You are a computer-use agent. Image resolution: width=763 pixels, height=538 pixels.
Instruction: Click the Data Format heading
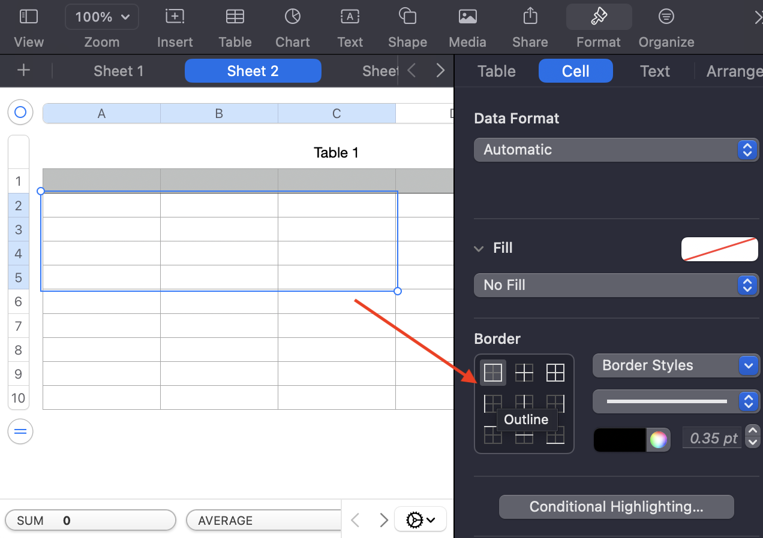click(516, 118)
